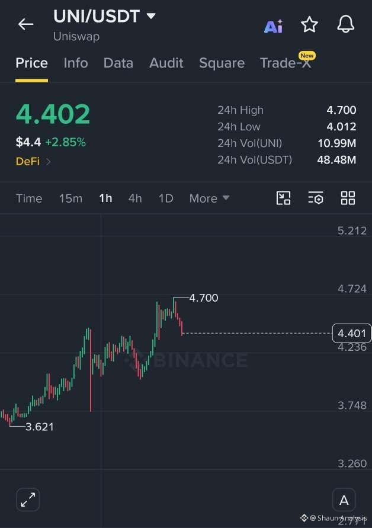Open the Trade-X tab

click(x=286, y=63)
